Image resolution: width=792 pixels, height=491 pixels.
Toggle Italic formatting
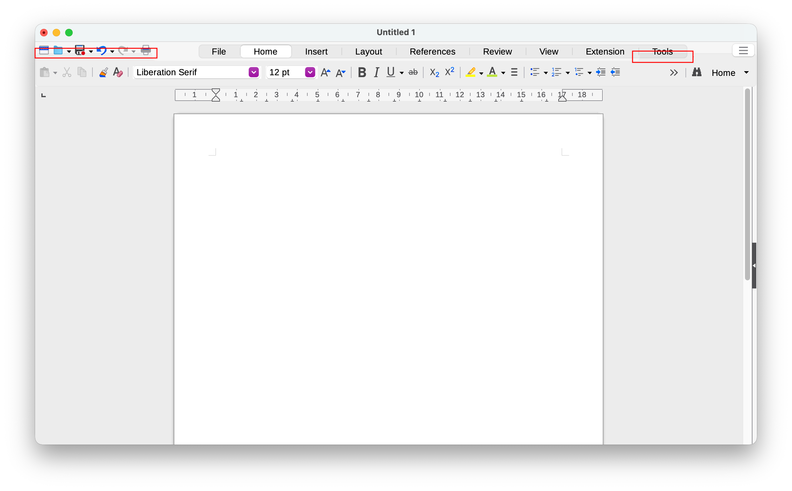point(376,72)
